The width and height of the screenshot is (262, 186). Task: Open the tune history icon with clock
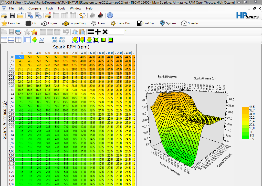point(38,16)
